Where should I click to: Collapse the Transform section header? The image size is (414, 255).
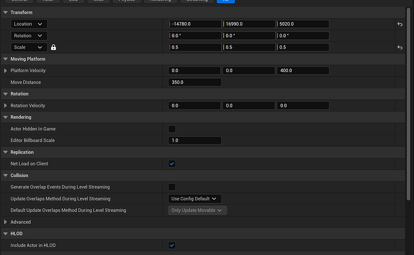click(6, 13)
